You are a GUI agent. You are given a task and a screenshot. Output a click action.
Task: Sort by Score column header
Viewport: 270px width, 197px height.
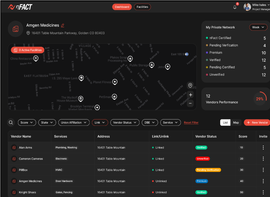[243, 136]
